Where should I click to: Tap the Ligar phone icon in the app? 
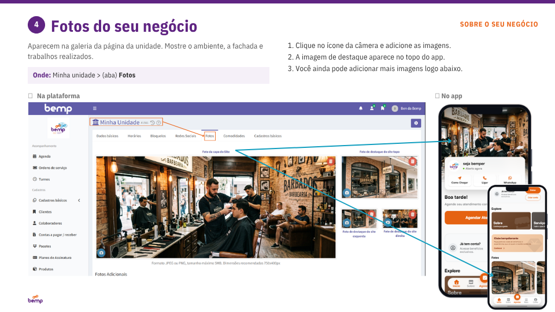(484, 178)
